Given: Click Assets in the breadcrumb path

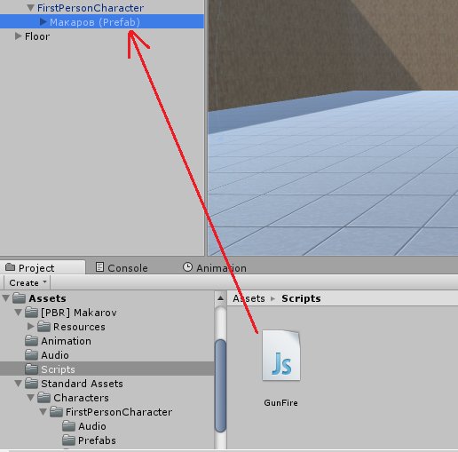Looking at the screenshot, I should tap(249, 298).
